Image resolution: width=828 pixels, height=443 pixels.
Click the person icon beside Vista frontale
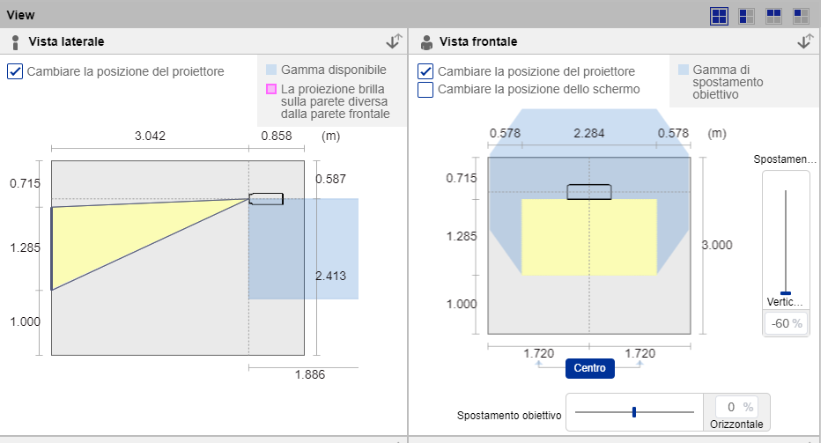426,42
